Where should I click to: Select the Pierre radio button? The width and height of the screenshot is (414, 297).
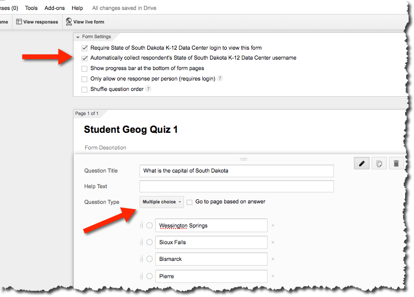tap(149, 276)
